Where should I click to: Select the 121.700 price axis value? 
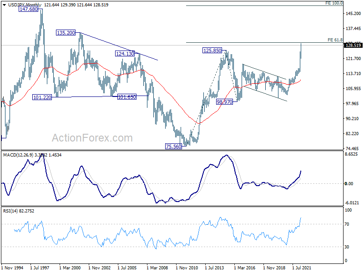coord(353,59)
